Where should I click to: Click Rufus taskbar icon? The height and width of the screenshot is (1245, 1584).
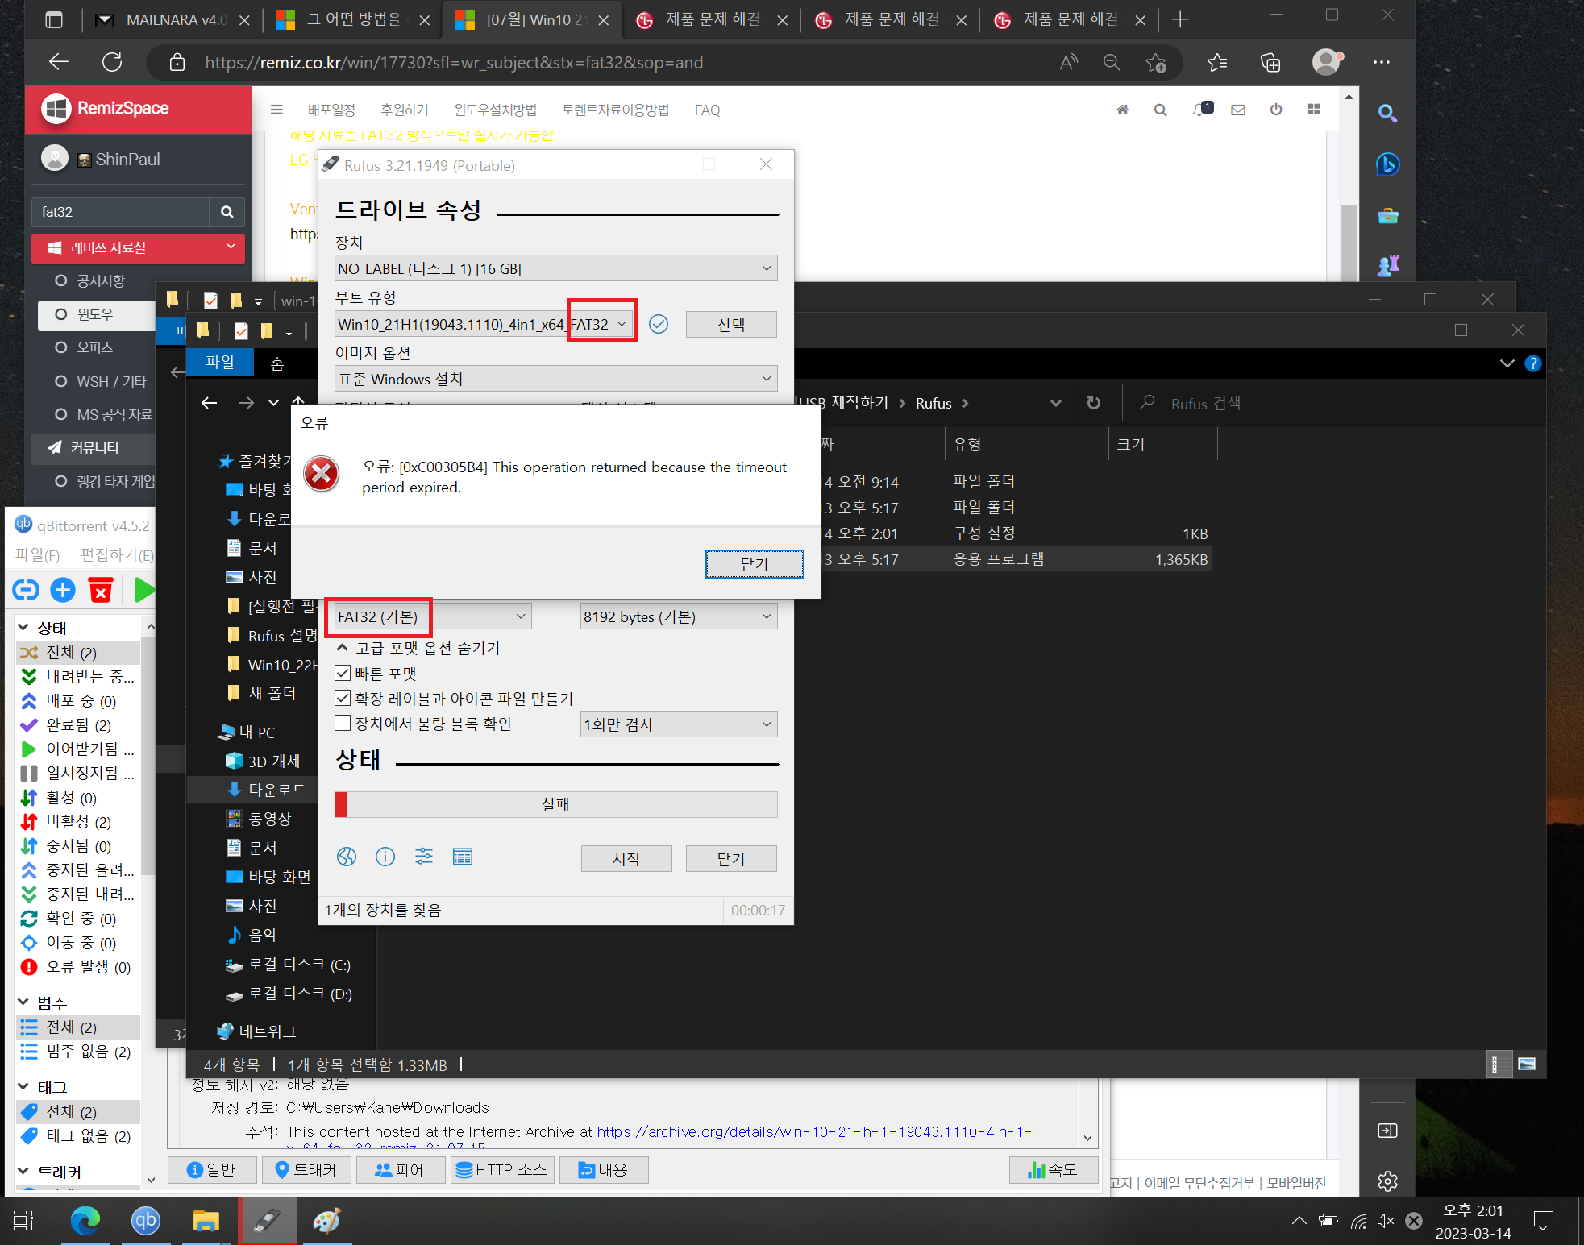pyautogui.click(x=267, y=1221)
